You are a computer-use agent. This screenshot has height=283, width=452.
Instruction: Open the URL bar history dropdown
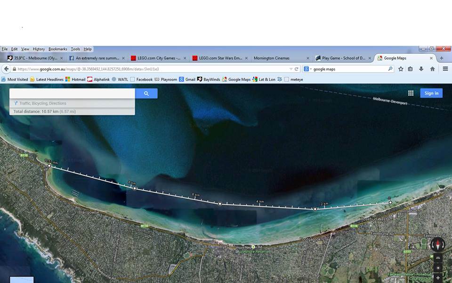pyautogui.click(x=291, y=69)
